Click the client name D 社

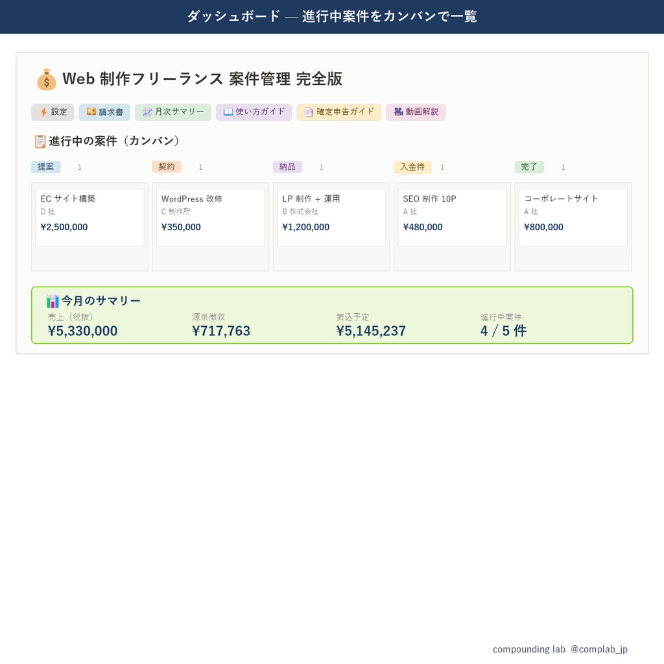(47, 211)
